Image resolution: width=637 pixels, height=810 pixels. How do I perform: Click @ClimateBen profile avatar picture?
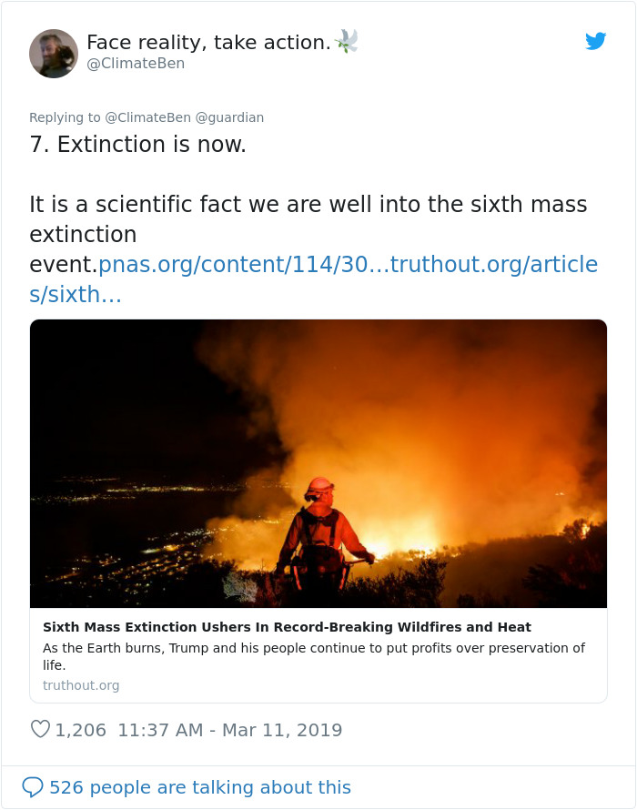click(54, 54)
